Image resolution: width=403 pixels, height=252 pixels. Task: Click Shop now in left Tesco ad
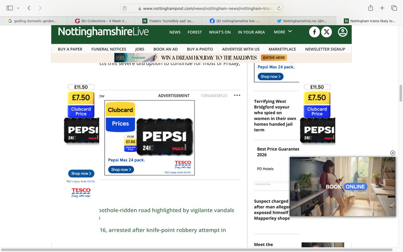tap(81, 173)
